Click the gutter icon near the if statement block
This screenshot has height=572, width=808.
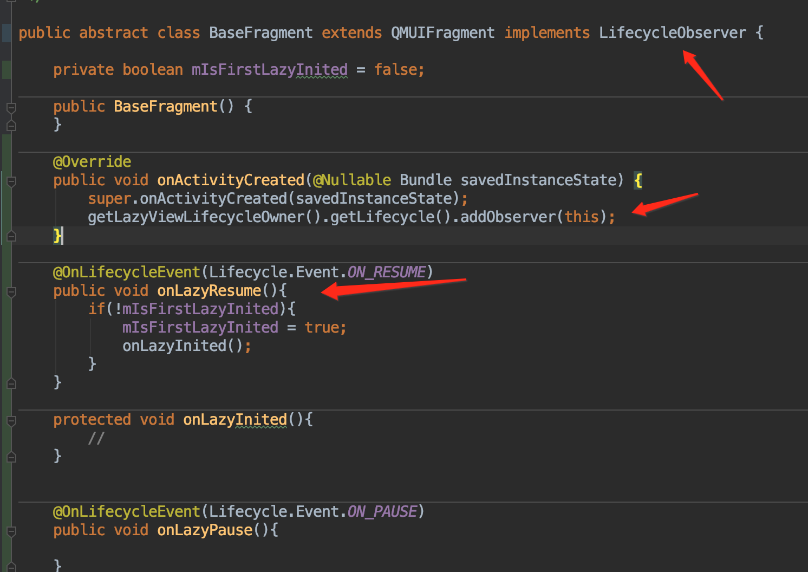(x=11, y=309)
